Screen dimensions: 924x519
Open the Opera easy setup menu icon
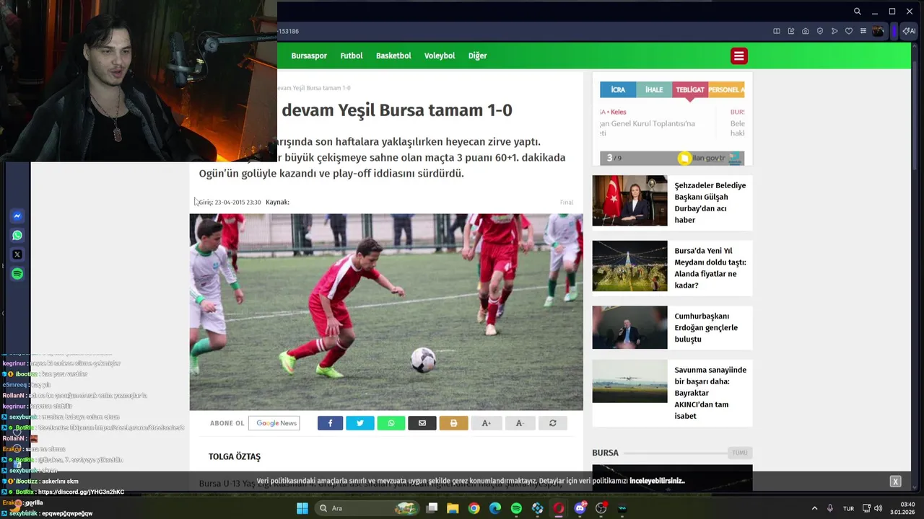tap(863, 31)
